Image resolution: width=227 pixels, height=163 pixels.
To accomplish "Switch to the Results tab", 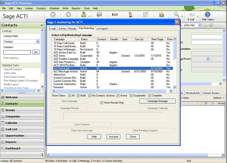I will (72, 29).
